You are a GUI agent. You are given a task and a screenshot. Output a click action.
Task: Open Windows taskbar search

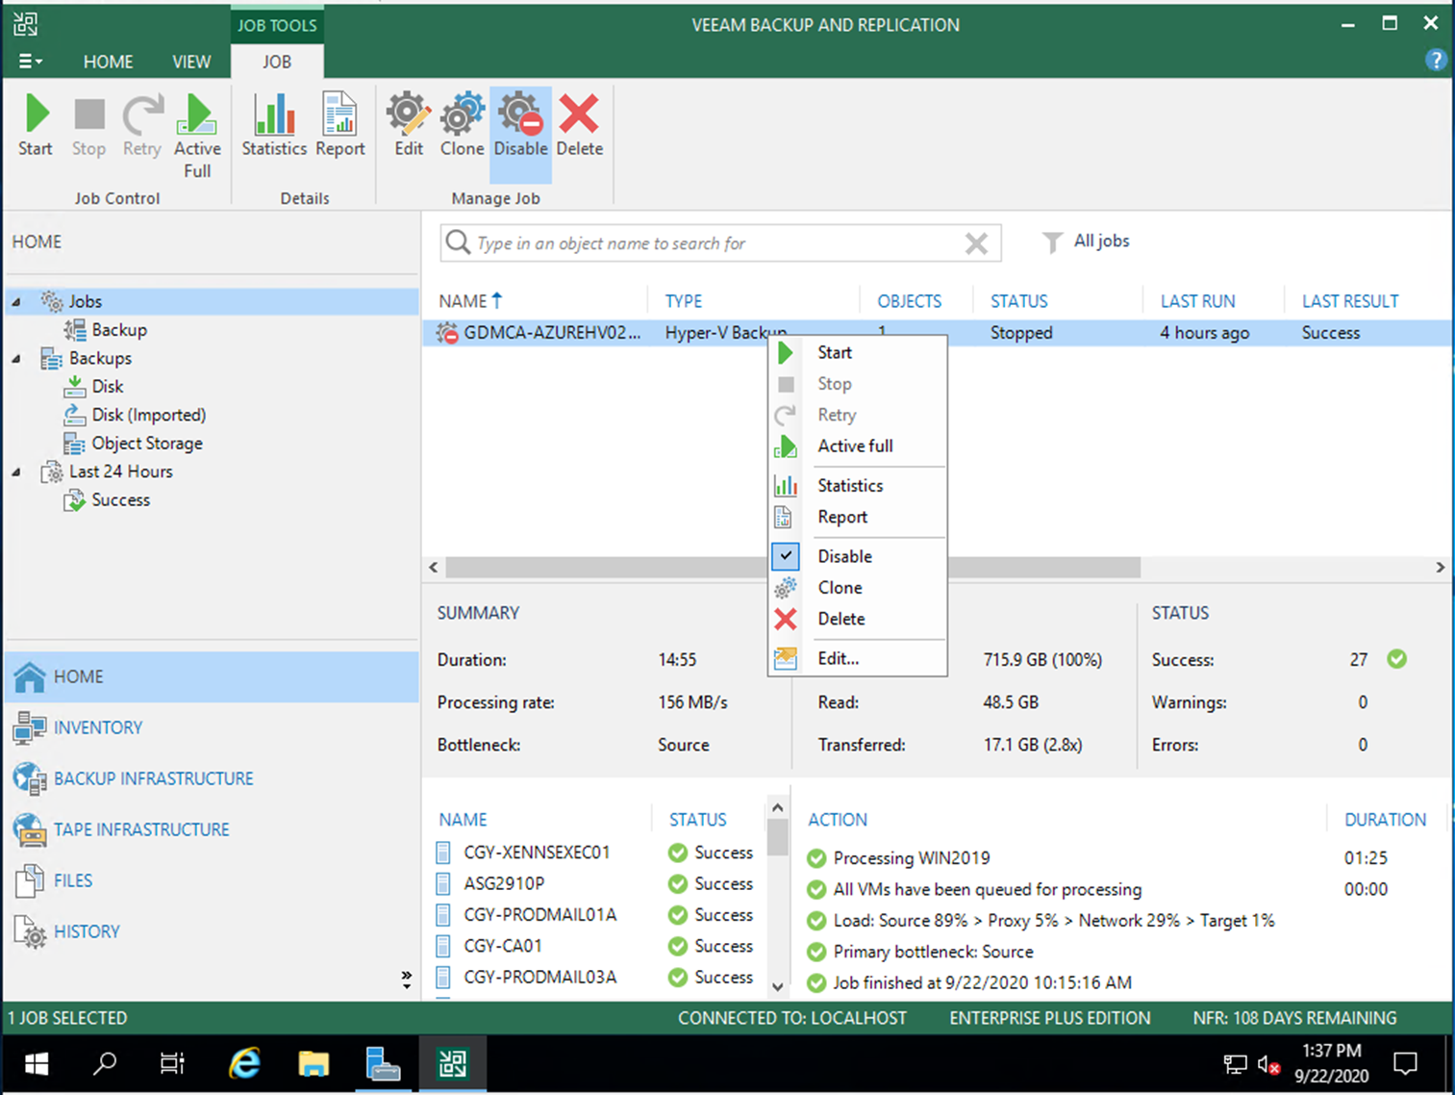tap(105, 1063)
